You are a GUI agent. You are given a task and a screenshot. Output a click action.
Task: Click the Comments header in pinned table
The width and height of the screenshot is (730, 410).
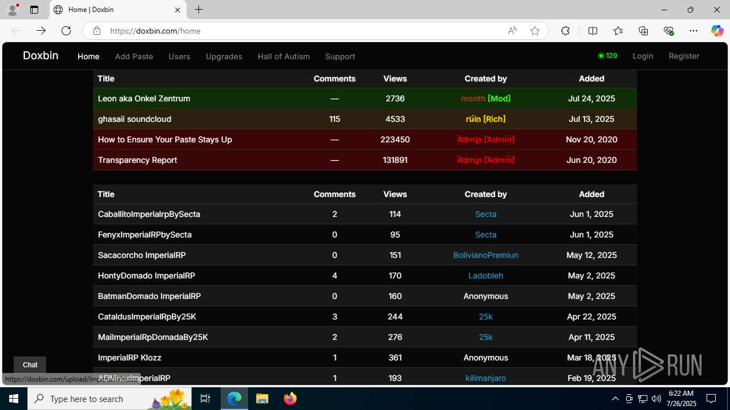pos(335,79)
